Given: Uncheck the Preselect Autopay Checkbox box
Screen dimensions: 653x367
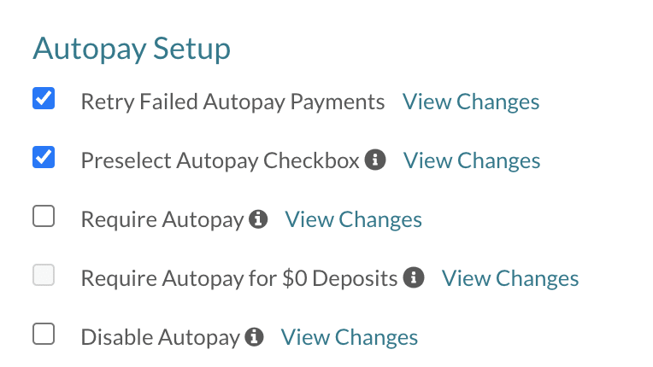Looking at the screenshot, I should tap(44, 158).
